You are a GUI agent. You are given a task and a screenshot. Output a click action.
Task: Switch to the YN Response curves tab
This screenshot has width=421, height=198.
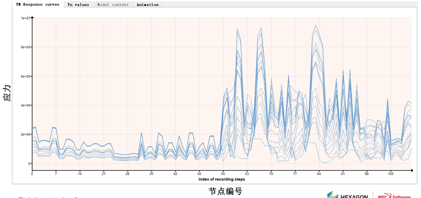pyautogui.click(x=37, y=4)
